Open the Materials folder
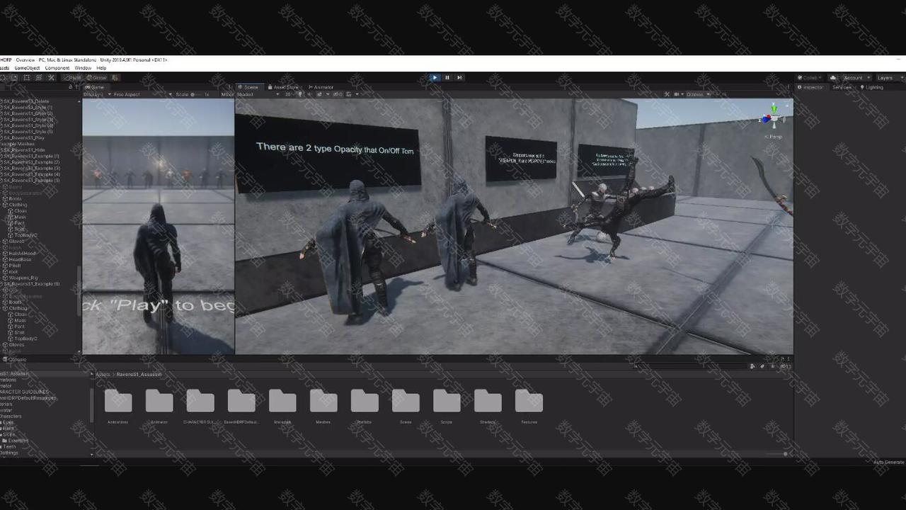The width and height of the screenshot is (906, 510). point(282,406)
